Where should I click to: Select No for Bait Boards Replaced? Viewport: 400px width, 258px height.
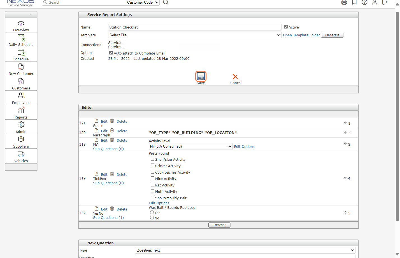(152, 218)
